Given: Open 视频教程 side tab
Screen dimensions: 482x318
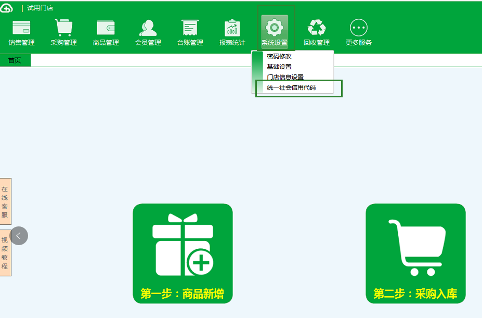Looking at the screenshot, I should click(5, 253).
